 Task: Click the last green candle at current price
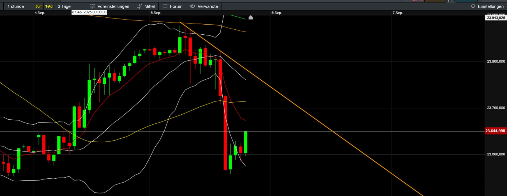(246, 142)
